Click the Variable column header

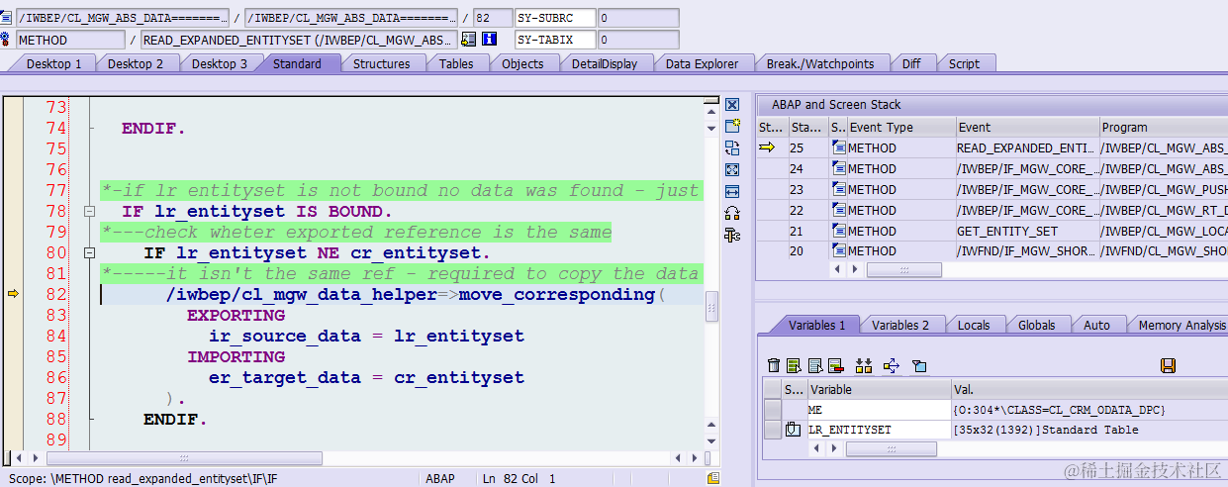[880, 389]
